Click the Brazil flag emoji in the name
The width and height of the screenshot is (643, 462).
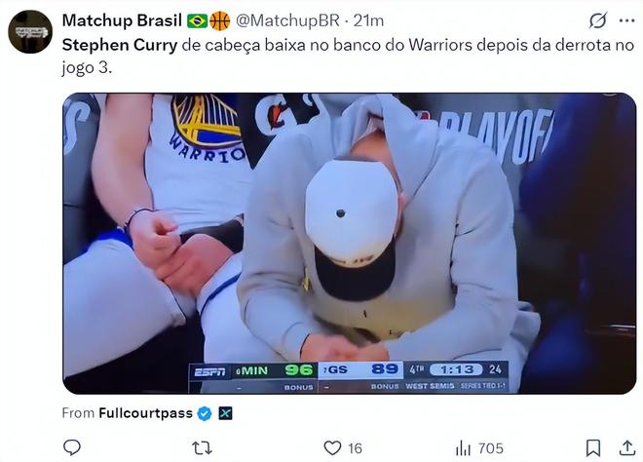(x=197, y=20)
